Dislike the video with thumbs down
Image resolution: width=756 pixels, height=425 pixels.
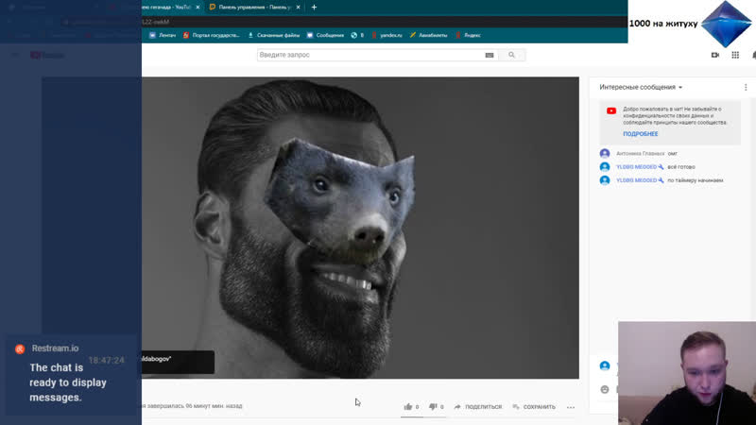click(x=434, y=407)
